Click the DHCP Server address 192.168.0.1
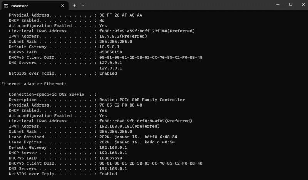The height and width of the screenshot is (180, 308). coord(113,153)
